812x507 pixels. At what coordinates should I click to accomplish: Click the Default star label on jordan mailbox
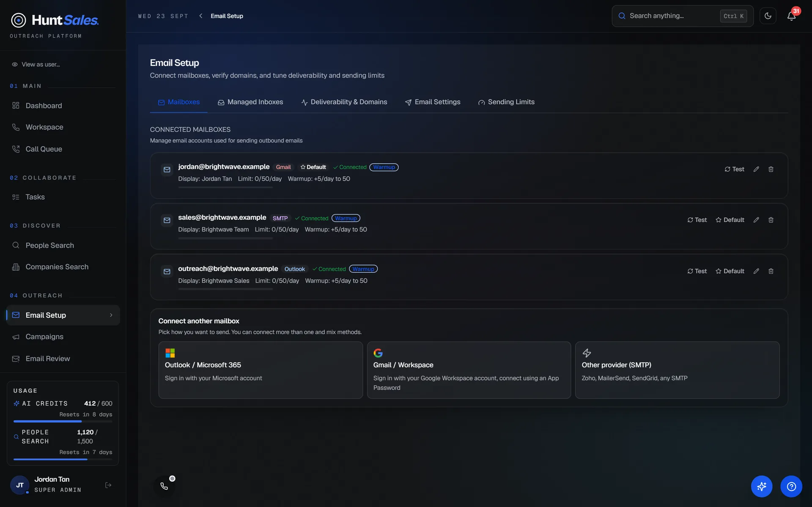click(x=313, y=167)
